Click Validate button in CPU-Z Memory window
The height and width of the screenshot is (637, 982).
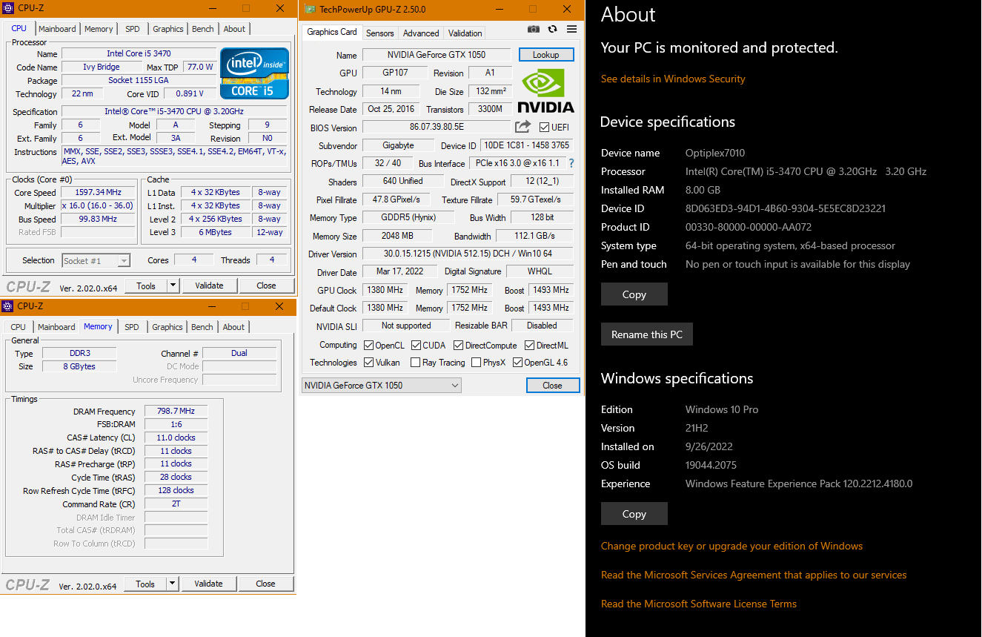(x=208, y=584)
